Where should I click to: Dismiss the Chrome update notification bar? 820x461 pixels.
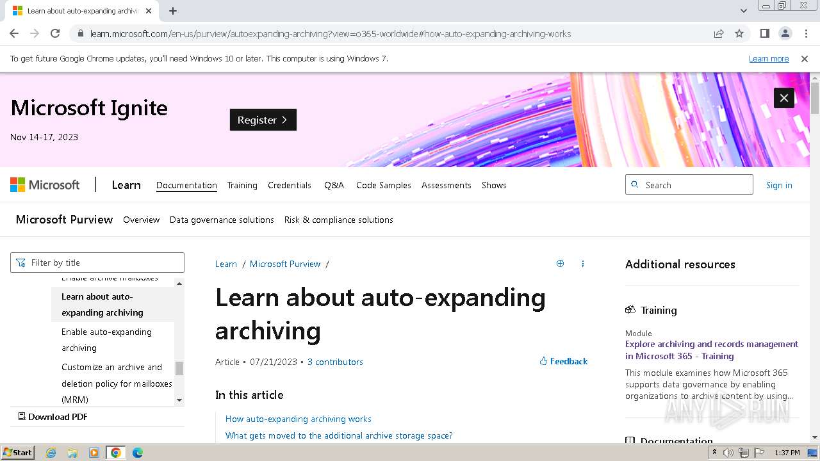[x=805, y=58]
